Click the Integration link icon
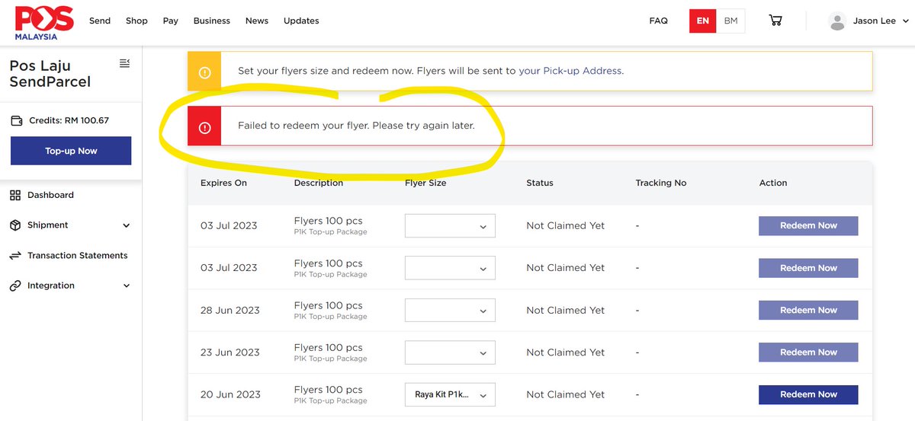 (x=15, y=286)
